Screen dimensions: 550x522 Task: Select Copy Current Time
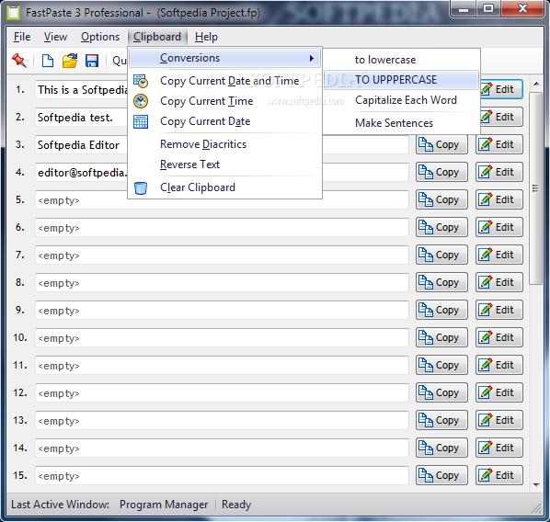coord(224,101)
